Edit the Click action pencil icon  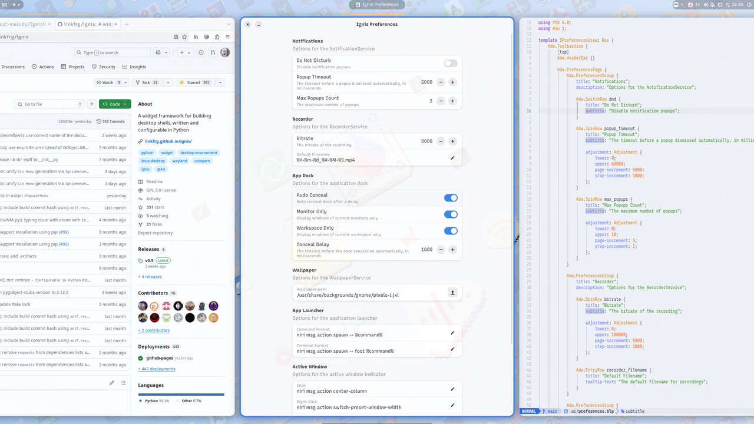pos(452,389)
